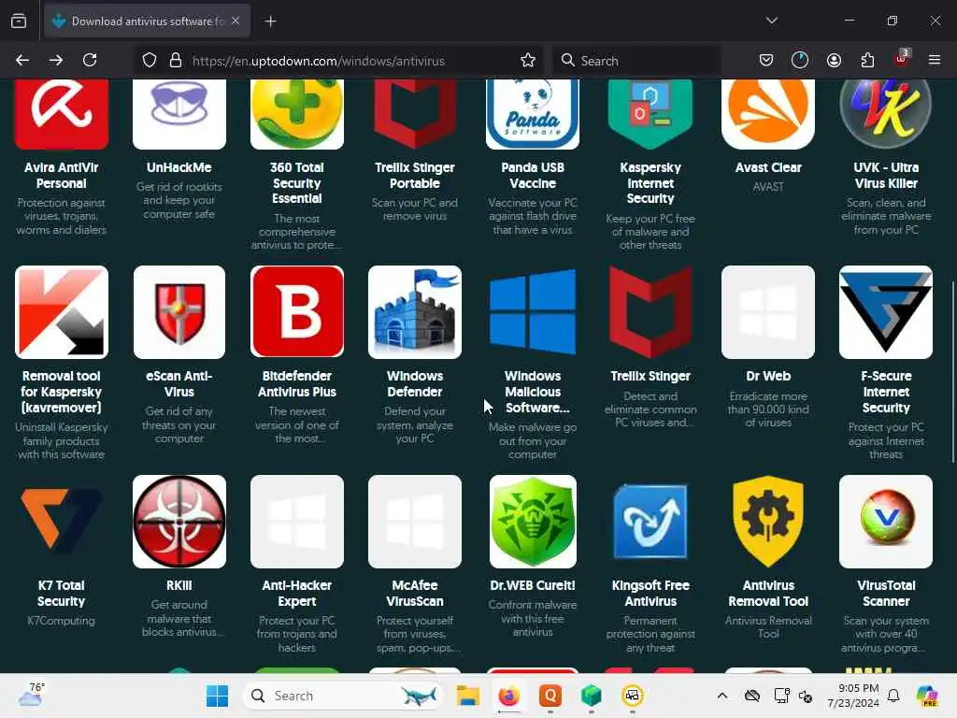Viewport: 957px width, 718px height.
Task: Close the Download antivirus software tab
Action: pyautogui.click(x=236, y=21)
